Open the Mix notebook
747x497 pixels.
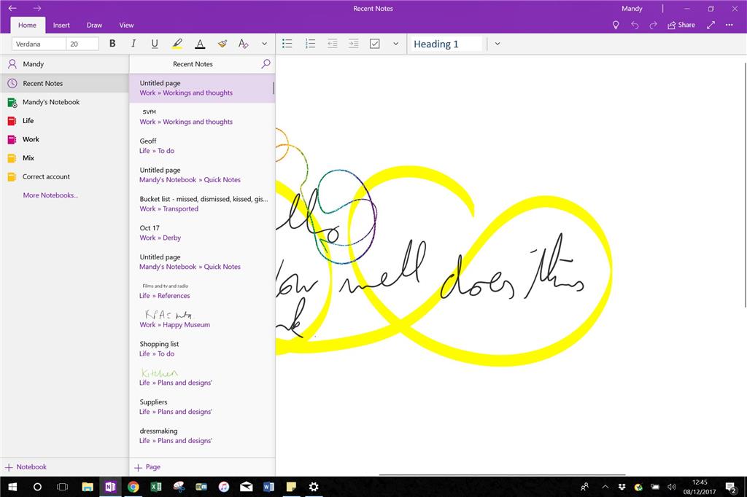pyautogui.click(x=64, y=157)
